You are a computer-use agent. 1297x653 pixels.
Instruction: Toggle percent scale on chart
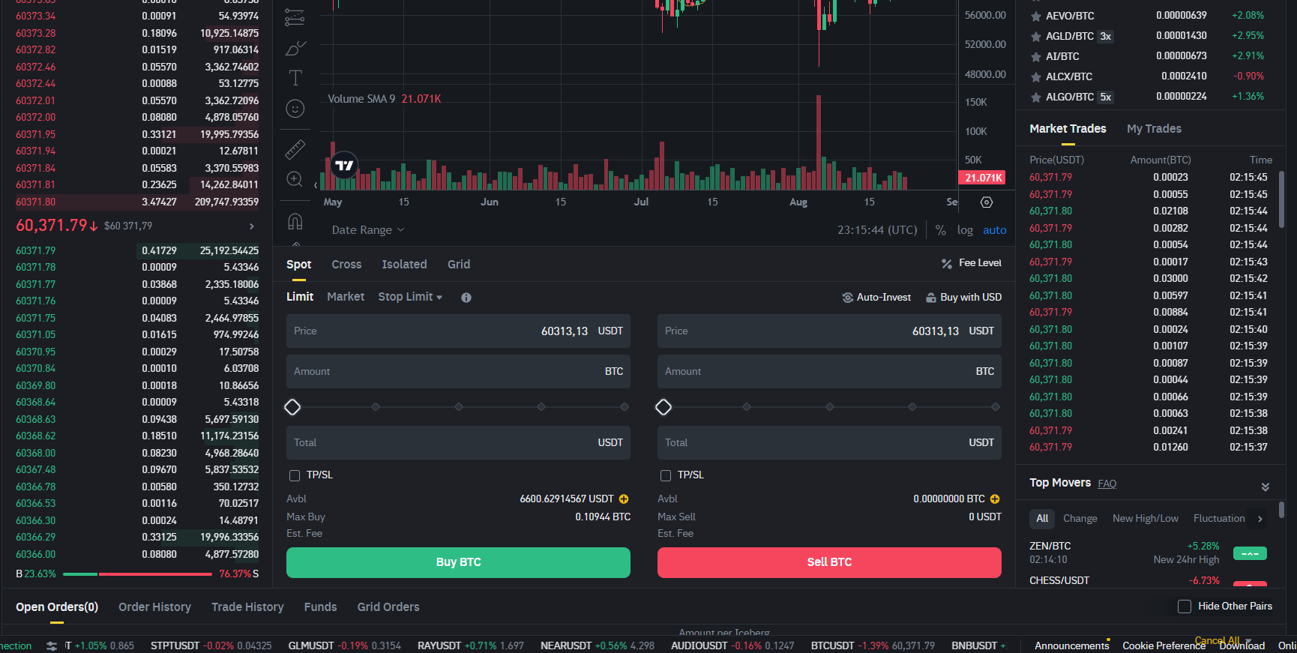941,230
